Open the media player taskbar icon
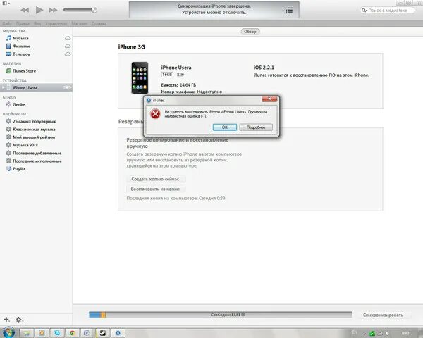The image size is (423, 338). pyautogui.click(x=42, y=333)
